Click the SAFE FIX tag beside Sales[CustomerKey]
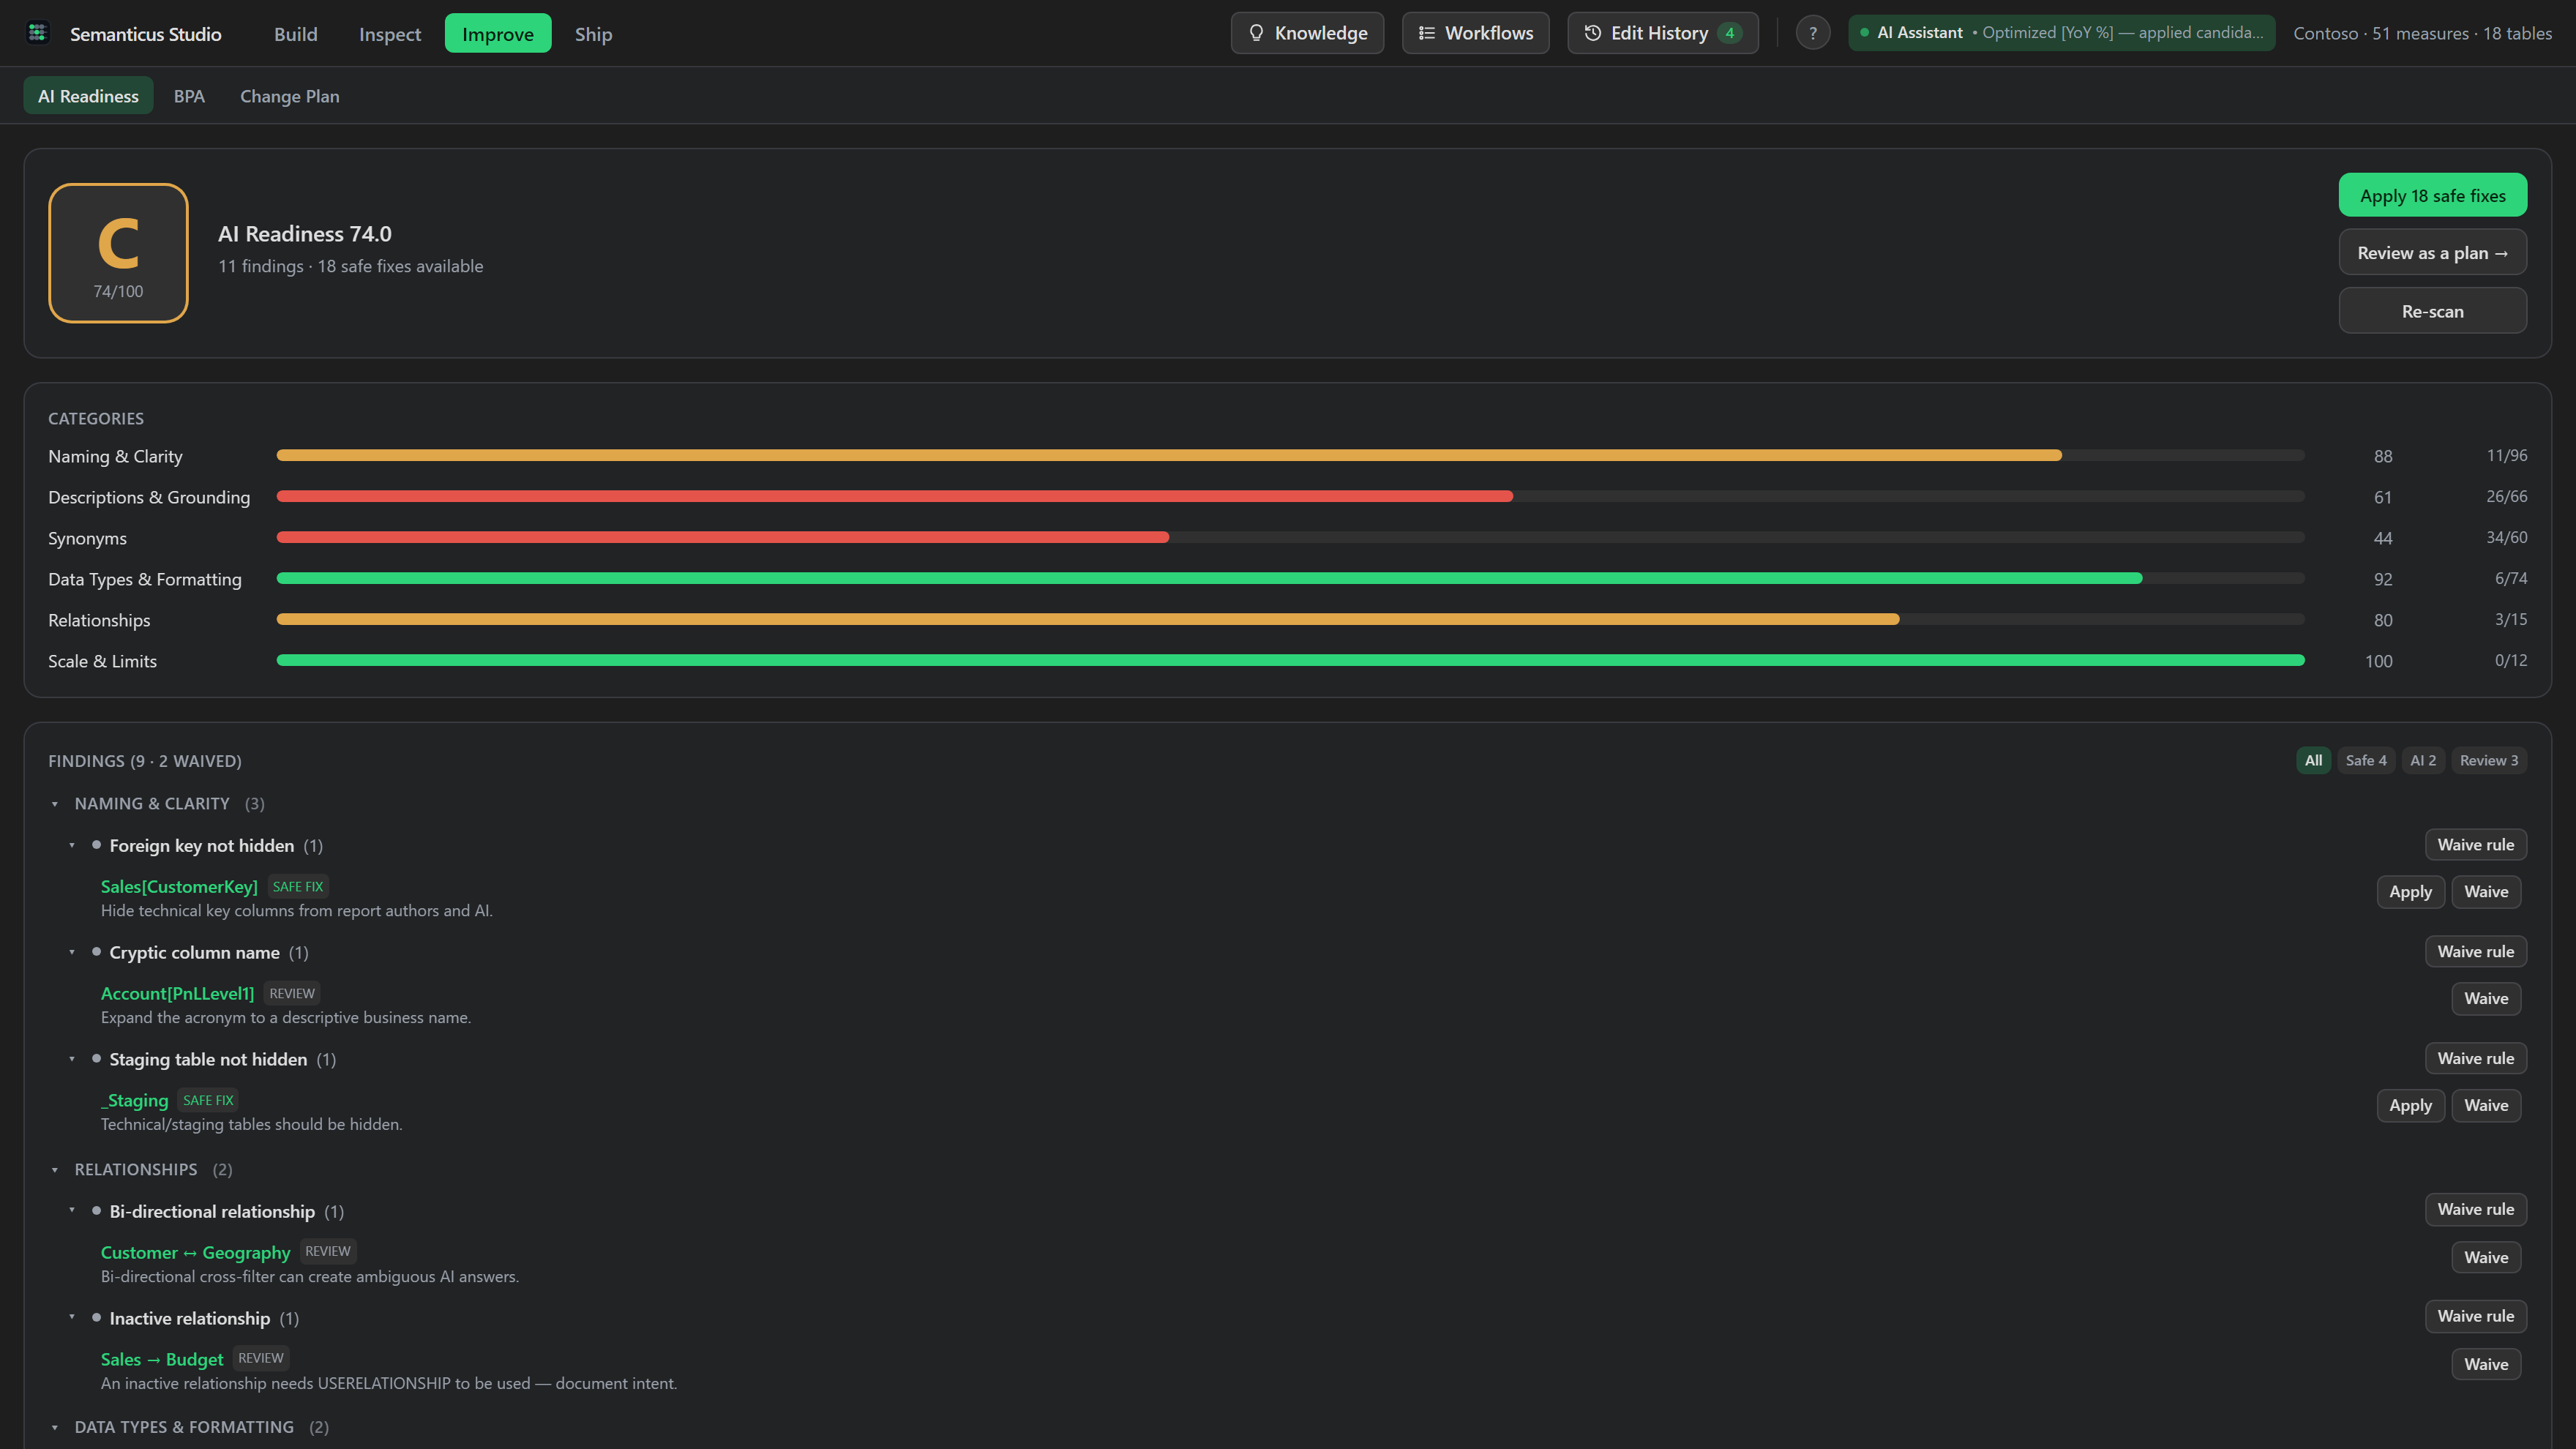2576x1449 pixels. 298,887
